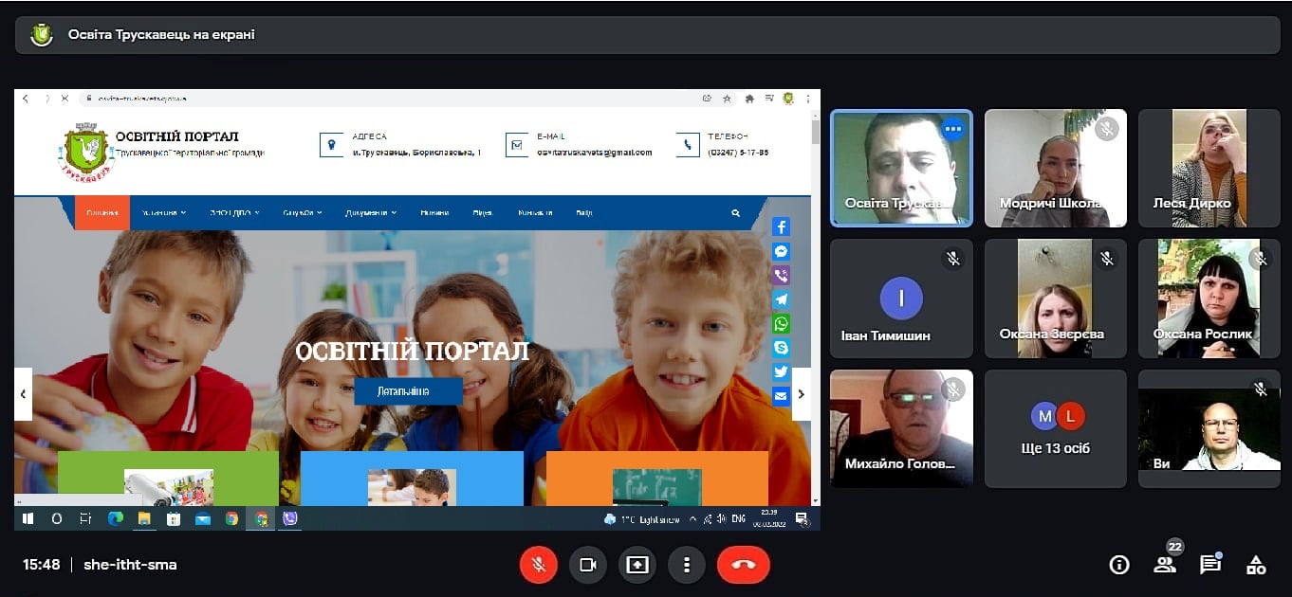Click the blue options badge on Освіта Трускавець tile

pos(952,129)
